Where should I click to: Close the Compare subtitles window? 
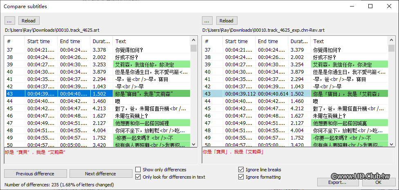[x=389, y=7]
